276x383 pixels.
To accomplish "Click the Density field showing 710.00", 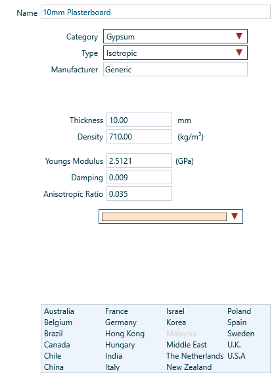I will click(139, 136).
